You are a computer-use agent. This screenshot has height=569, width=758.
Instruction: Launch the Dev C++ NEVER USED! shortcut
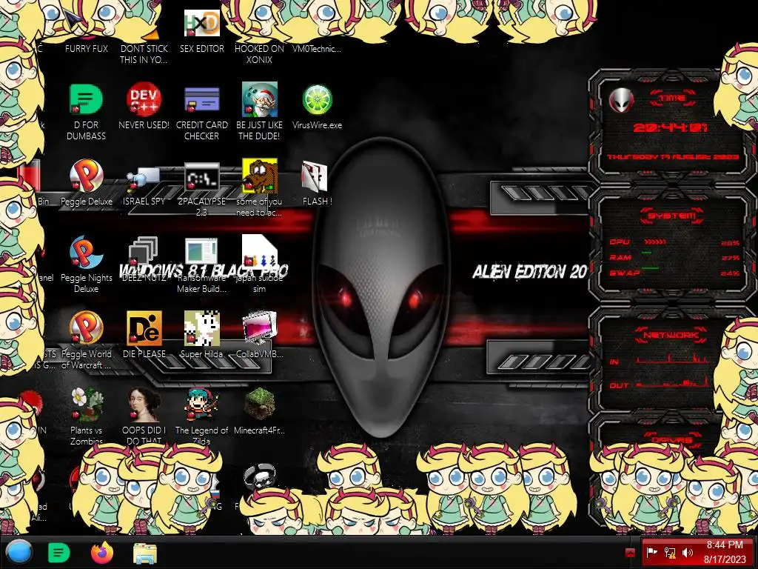(144, 99)
